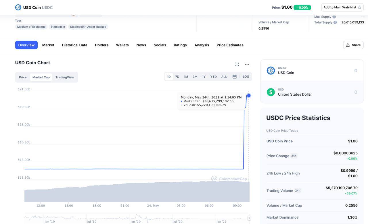This screenshot has height=224, width=368.
Task: Open the Holders tab
Action: click(x=102, y=45)
